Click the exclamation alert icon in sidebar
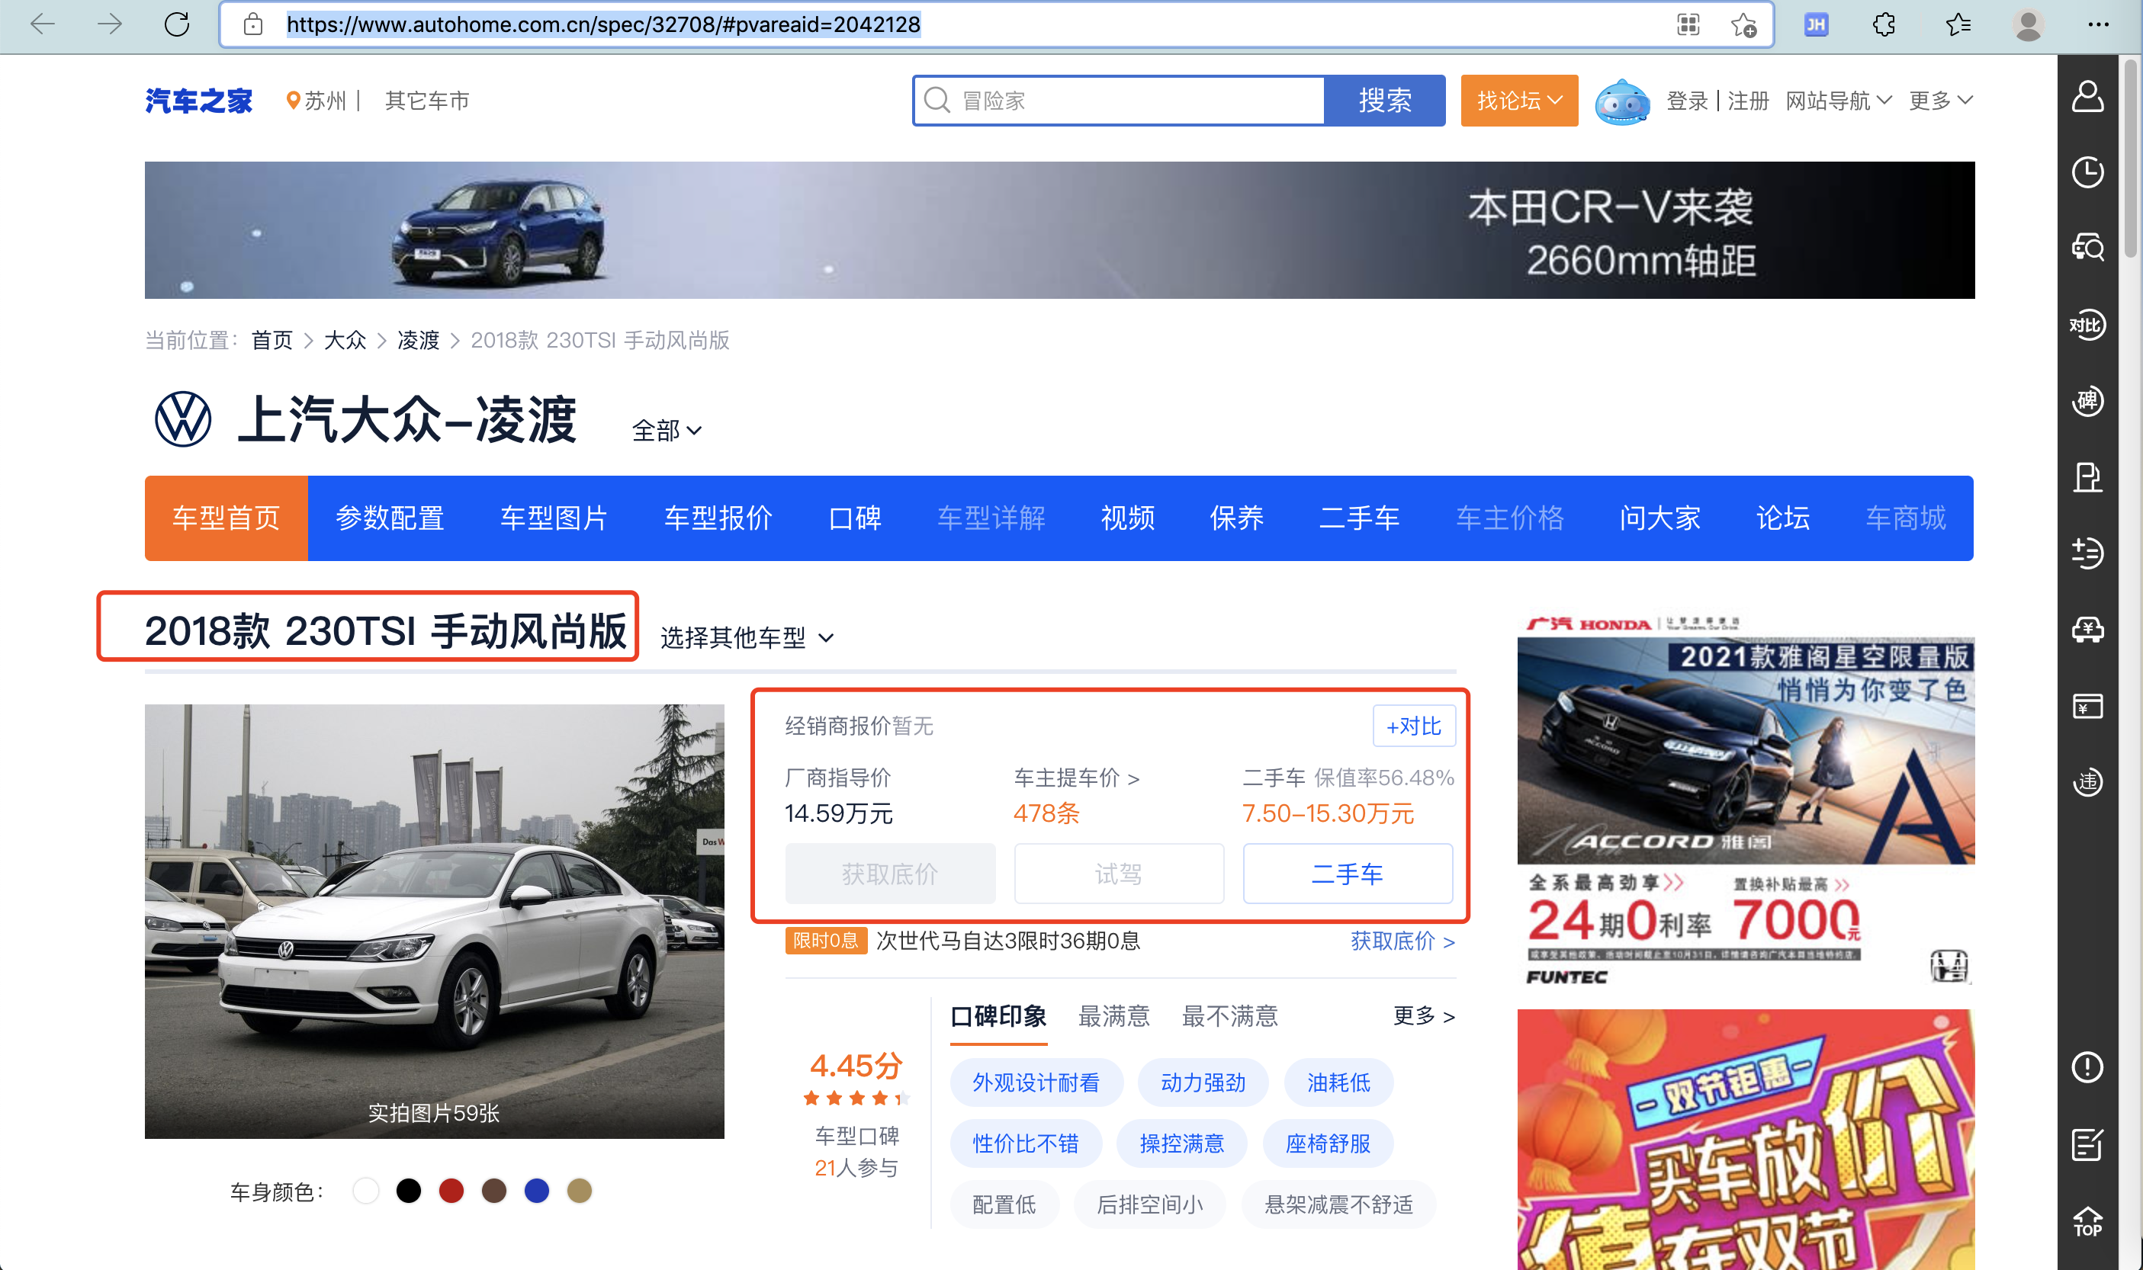Viewport: 2143px width, 1270px height. (2087, 1067)
